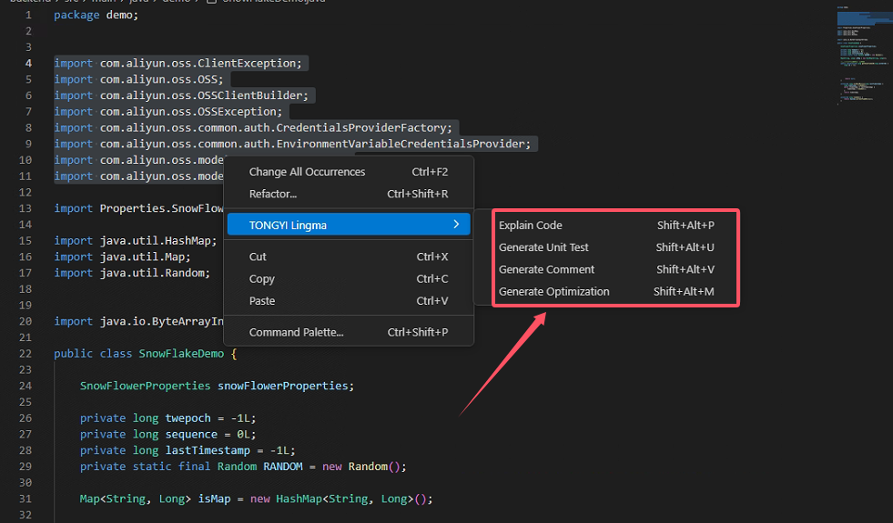893x523 pixels.
Task: Open Command Palette... from context menu
Action: [349, 332]
